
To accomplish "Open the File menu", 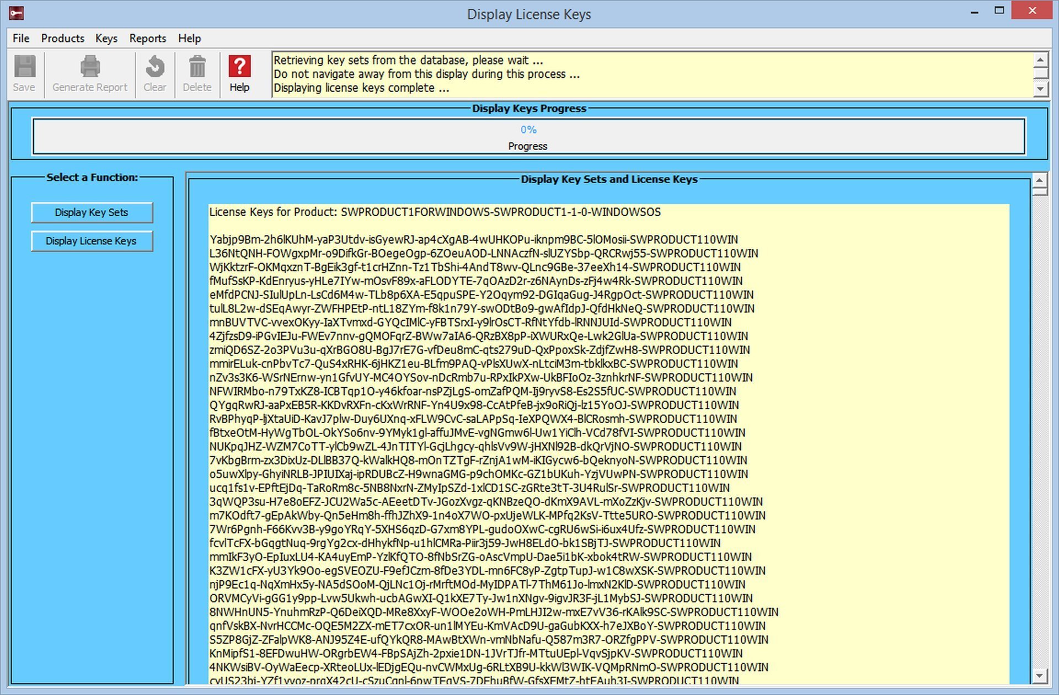I will click(x=21, y=38).
